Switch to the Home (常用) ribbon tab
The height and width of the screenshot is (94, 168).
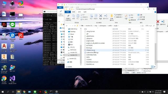[x=73, y=12]
